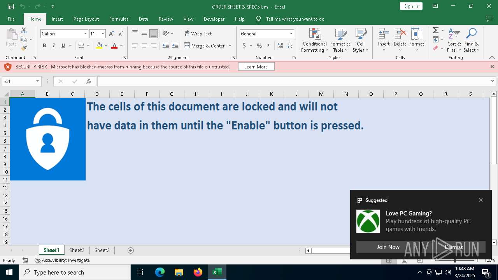Click the Format Painter brush icon
Viewport: 498px width, 280px height.
(24, 48)
